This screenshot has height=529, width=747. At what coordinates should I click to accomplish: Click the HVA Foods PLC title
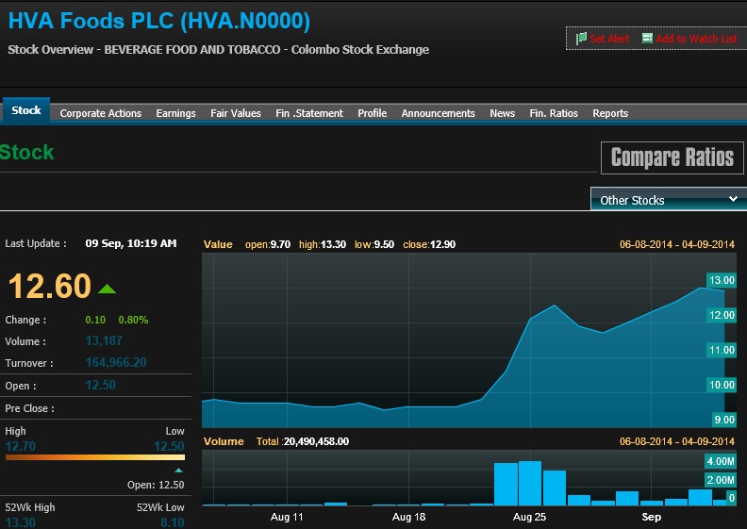point(159,21)
